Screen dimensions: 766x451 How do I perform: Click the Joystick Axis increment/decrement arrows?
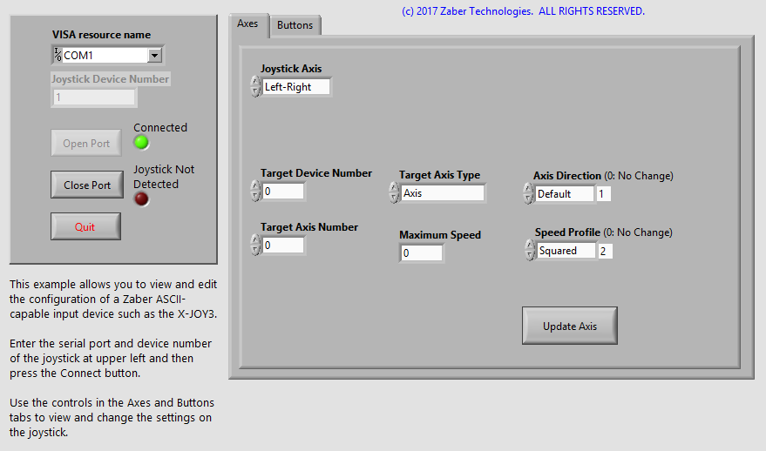(x=255, y=86)
